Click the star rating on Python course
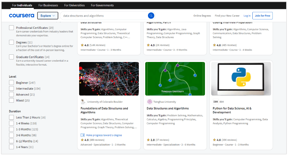Screen dimensions: 288x156 tap(214, 140)
